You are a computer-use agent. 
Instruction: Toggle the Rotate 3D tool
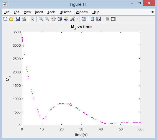coord(60,19)
